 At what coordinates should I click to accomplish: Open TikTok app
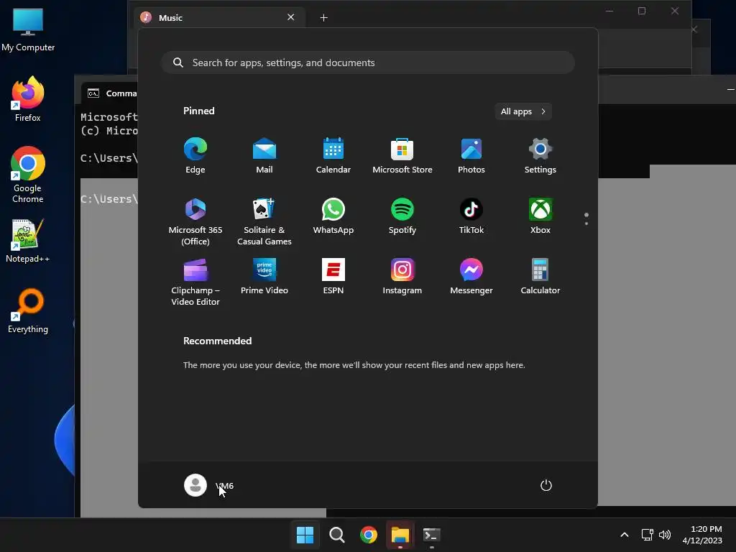[471, 217]
